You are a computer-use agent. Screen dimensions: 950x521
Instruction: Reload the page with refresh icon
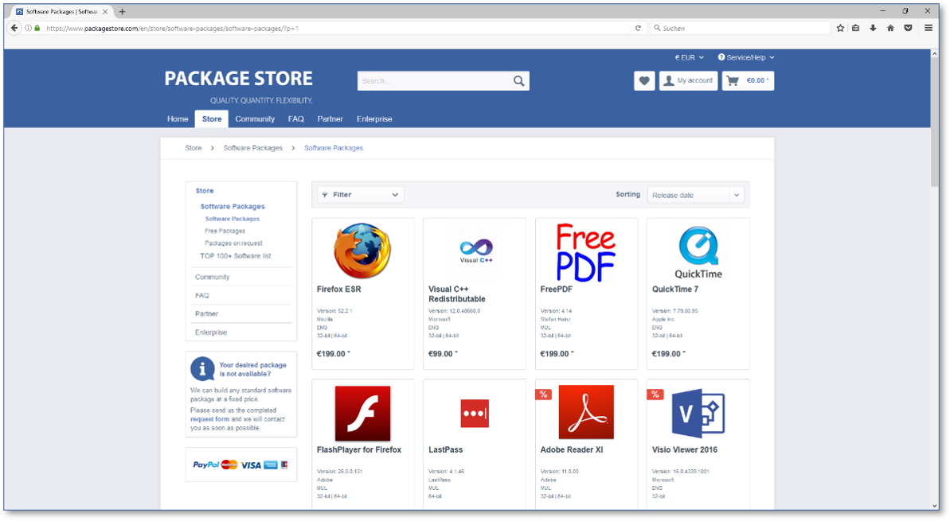pyautogui.click(x=638, y=28)
